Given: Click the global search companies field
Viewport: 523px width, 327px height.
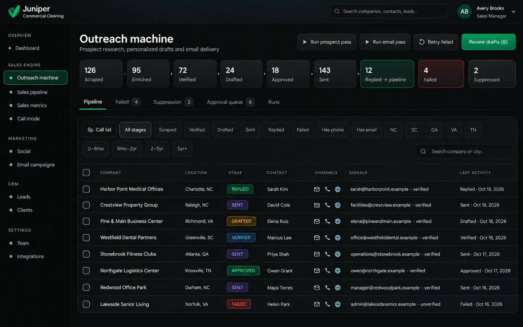Looking at the screenshot, I should pos(389,11).
